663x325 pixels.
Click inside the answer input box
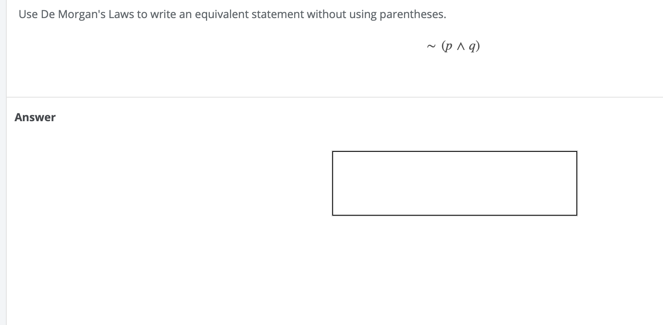click(455, 183)
